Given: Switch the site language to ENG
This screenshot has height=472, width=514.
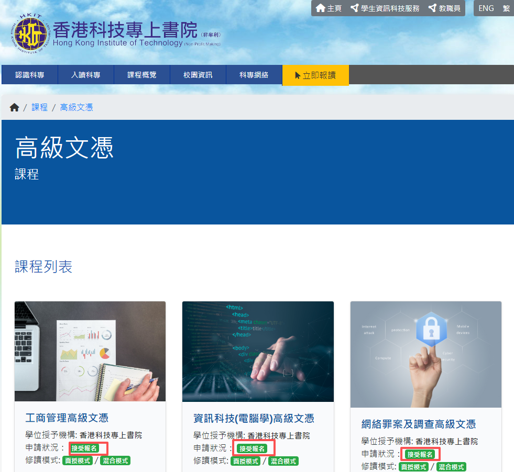Looking at the screenshot, I should [x=486, y=8].
